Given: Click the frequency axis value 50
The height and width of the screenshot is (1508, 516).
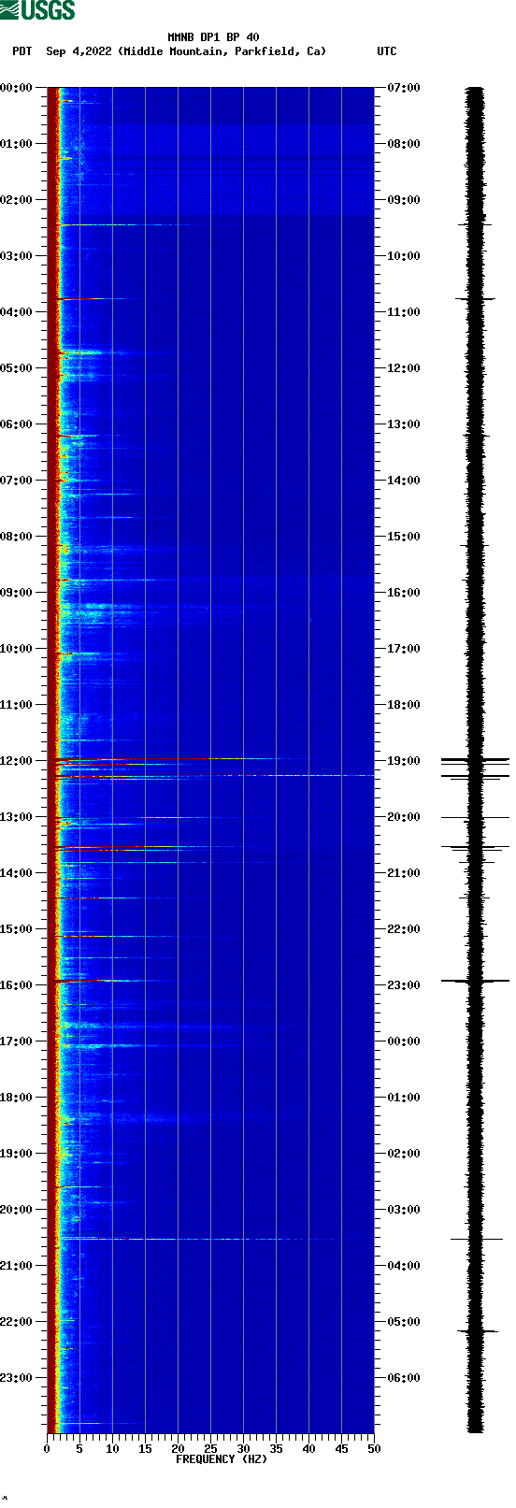Looking at the screenshot, I should 374,1449.
